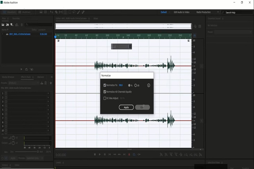Toggle the Loop Playback icon
The width and height of the screenshot is (254, 169).
[134, 155]
